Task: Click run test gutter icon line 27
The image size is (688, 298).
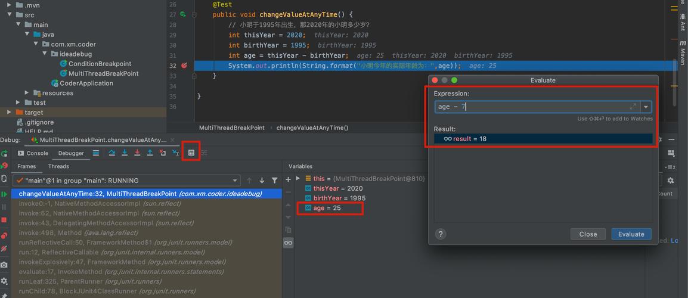Action: click(x=183, y=14)
